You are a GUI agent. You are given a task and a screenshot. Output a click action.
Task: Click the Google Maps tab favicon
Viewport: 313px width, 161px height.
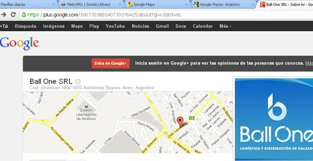pyautogui.click(x=130, y=4)
